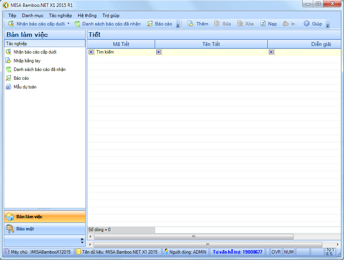Open filter operator for Mã Tiết column

coord(91,52)
